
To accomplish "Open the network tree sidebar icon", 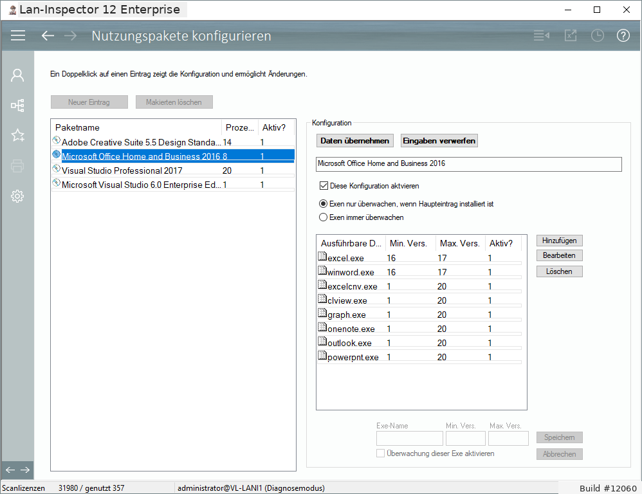I will coord(17,105).
